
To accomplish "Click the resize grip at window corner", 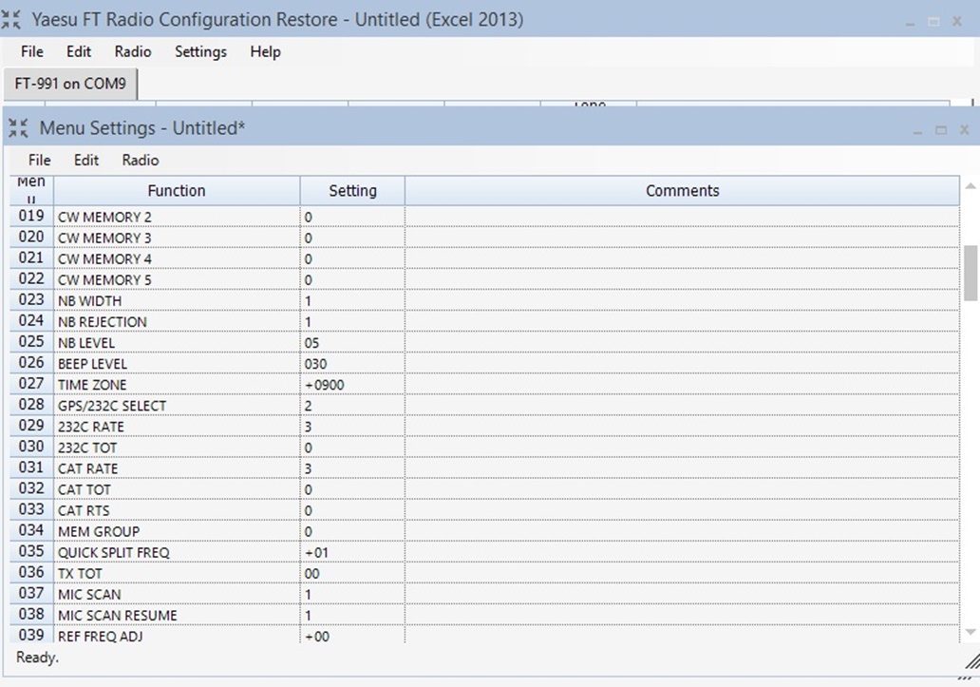I will coord(971,659).
